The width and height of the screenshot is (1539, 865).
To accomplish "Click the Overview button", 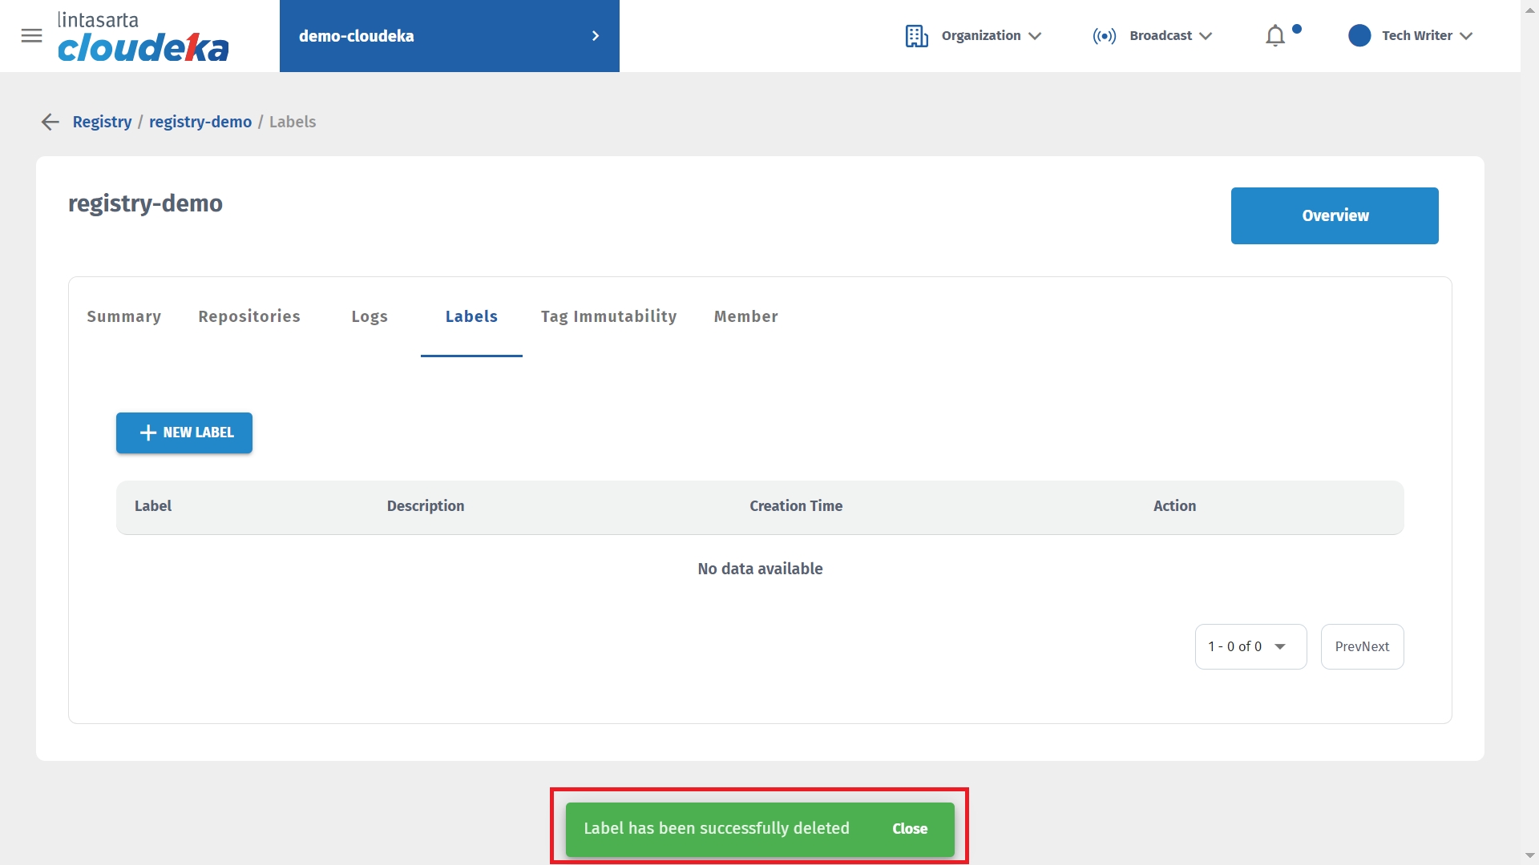I will 1335,215.
